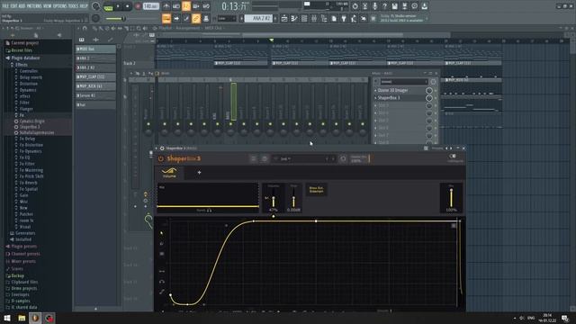Select the Volume shaper tab

click(x=169, y=173)
